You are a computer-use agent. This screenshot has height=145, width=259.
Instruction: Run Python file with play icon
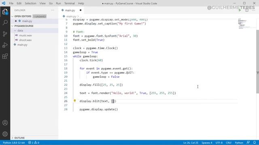click(x=240, y=10)
